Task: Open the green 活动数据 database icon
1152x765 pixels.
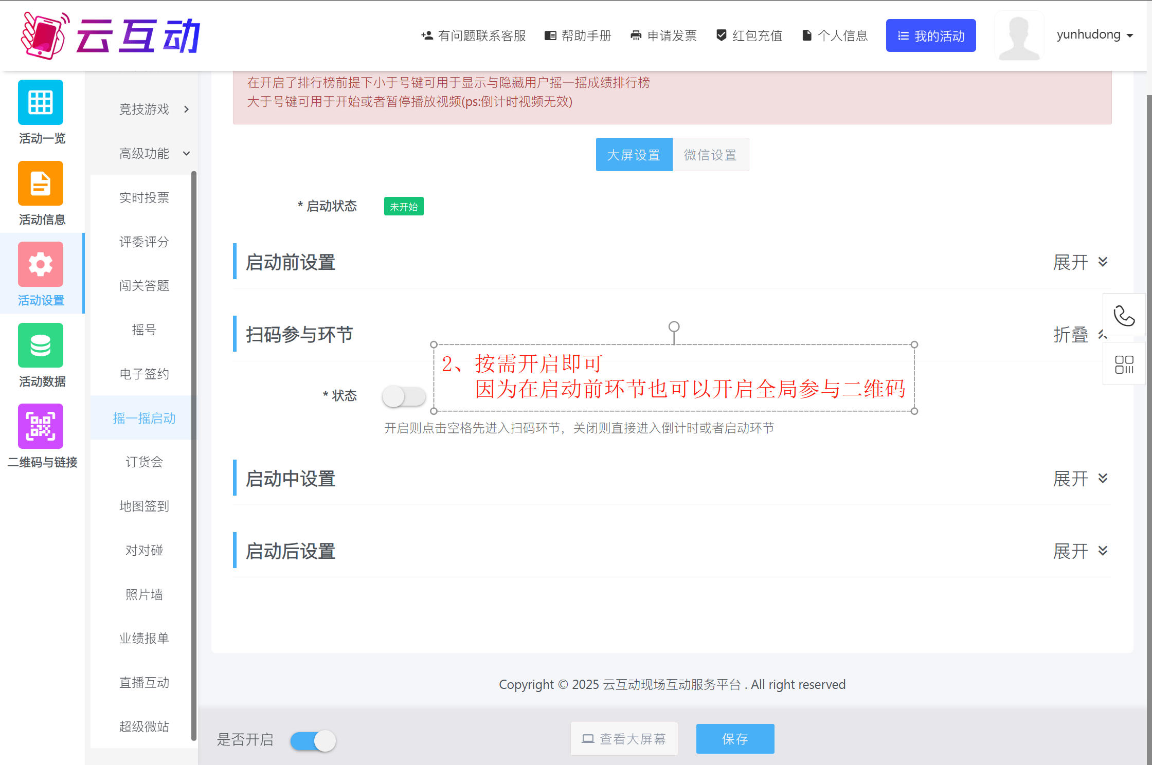Action: pyautogui.click(x=41, y=345)
